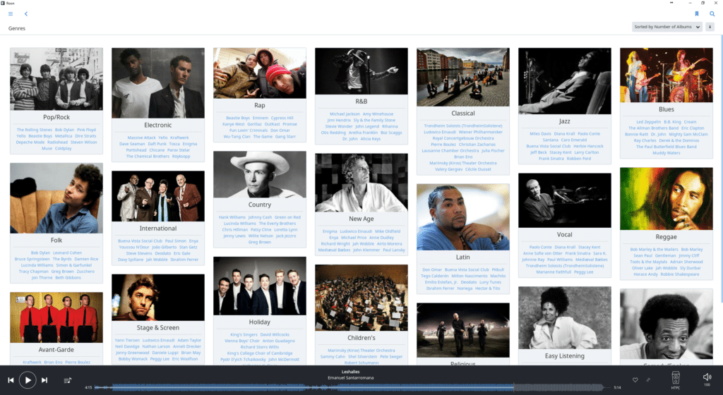Open the Sorted by Number of Albums dropdown
723x395 pixels.
tap(667, 27)
